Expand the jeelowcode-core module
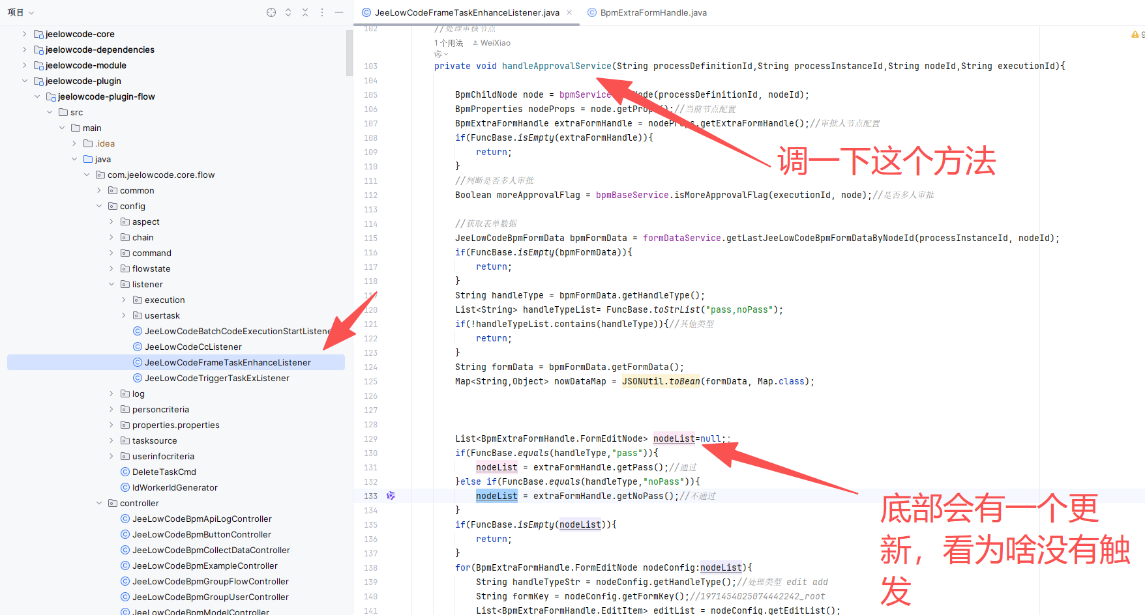Screen dimensions: 1145x615 click(x=25, y=34)
